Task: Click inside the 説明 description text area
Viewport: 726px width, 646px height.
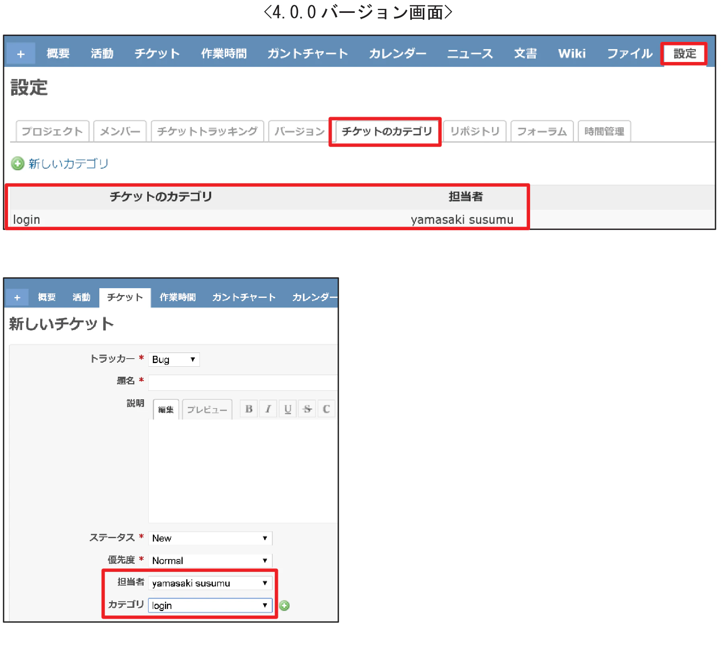Action: [x=243, y=471]
